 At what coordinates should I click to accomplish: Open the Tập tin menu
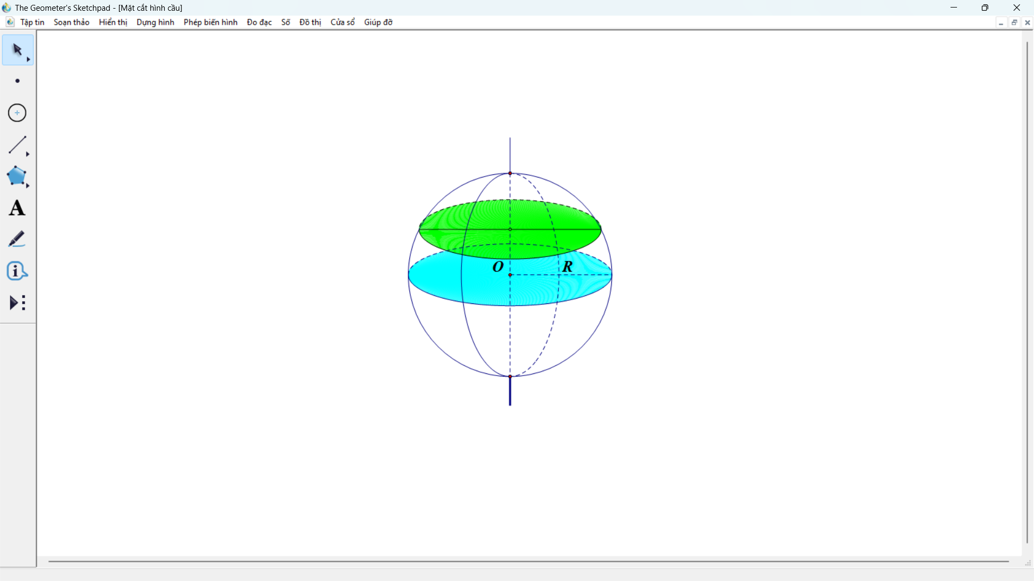click(x=32, y=22)
